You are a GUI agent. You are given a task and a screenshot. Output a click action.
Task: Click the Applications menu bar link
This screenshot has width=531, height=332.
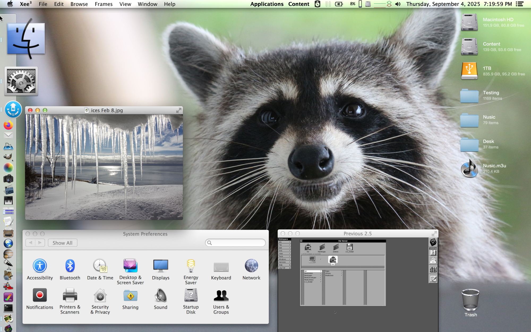pos(267,4)
